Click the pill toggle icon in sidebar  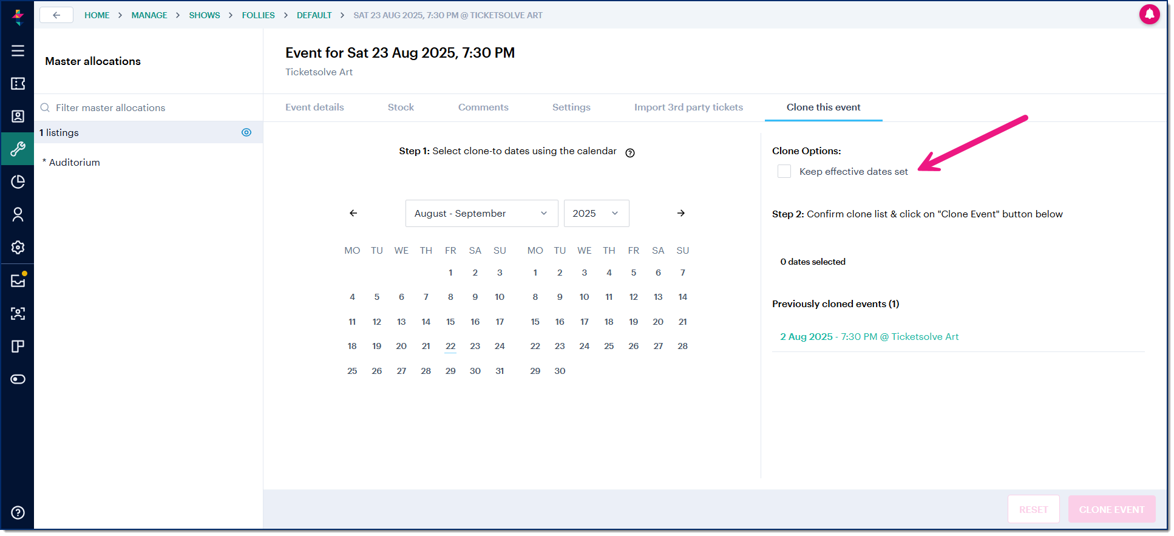[x=18, y=379]
